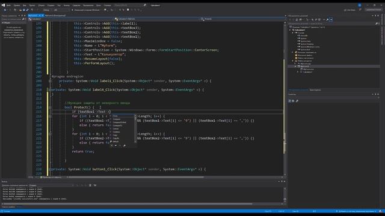This screenshot has width=385, height=216.
Task: Select CompareTo in the IntelliSense list
Action: (x=122, y=125)
